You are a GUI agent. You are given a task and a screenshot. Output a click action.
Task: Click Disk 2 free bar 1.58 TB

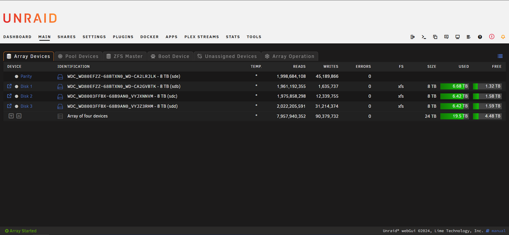487,97
